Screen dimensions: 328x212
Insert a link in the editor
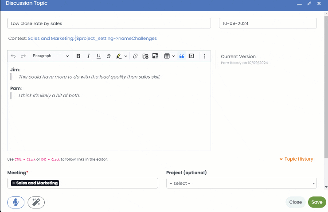(135, 56)
